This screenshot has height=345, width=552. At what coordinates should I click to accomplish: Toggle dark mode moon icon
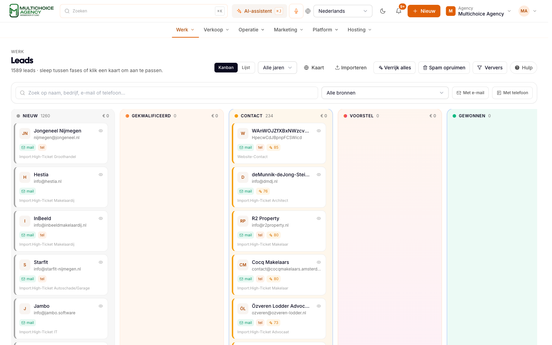click(383, 11)
